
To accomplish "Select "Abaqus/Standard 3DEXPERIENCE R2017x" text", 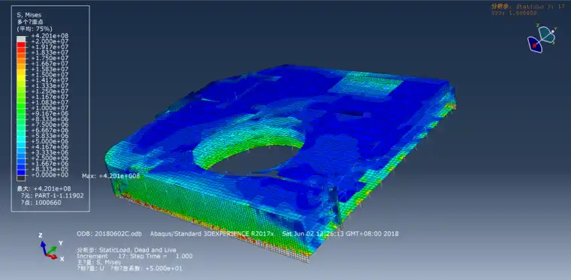I will (212, 233).
